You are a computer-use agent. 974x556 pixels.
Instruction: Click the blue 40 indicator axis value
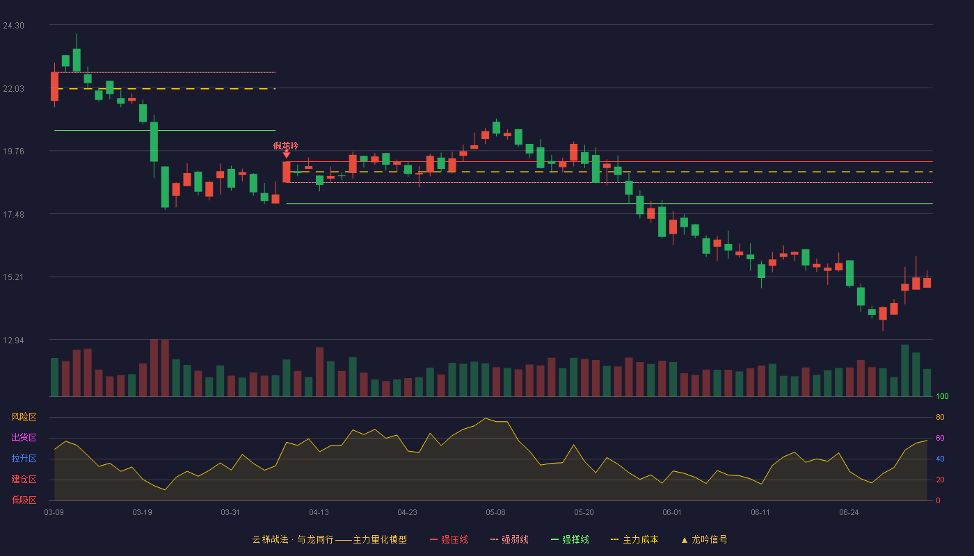point(940,459)
